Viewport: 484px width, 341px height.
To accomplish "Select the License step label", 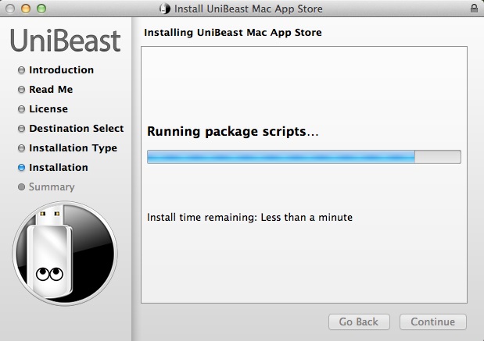I will 48,108.
